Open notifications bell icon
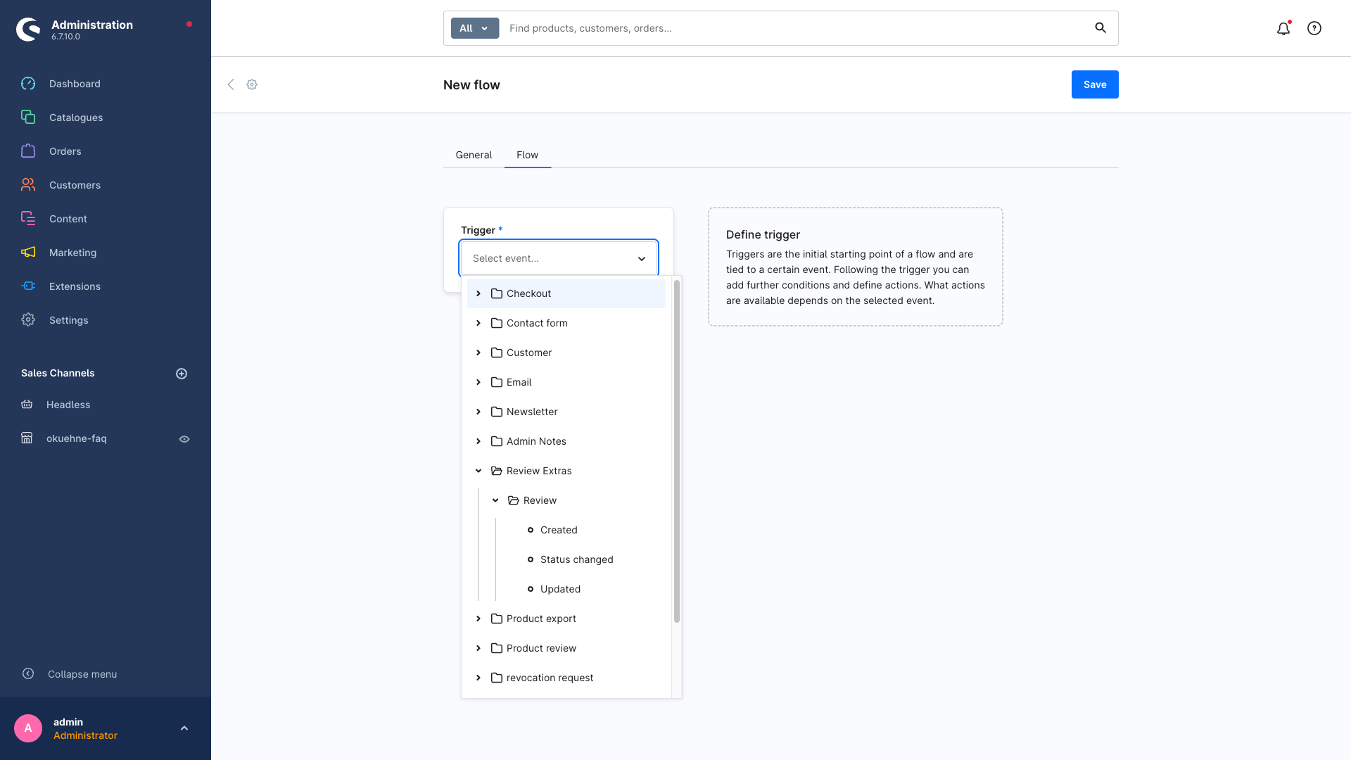 tap(1283, 28)
